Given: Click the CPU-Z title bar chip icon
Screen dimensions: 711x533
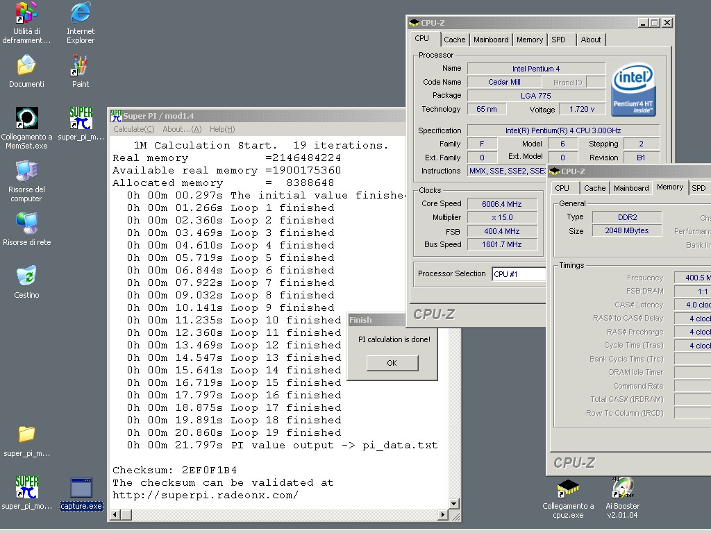Looking at the screenshot, I should tap(414, 23).
